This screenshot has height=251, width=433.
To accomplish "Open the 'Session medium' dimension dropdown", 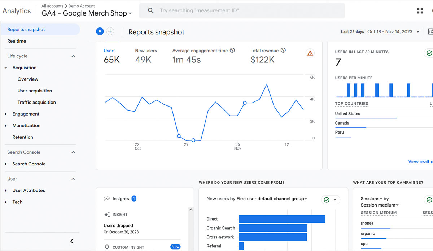I will [x=380, y=205].
